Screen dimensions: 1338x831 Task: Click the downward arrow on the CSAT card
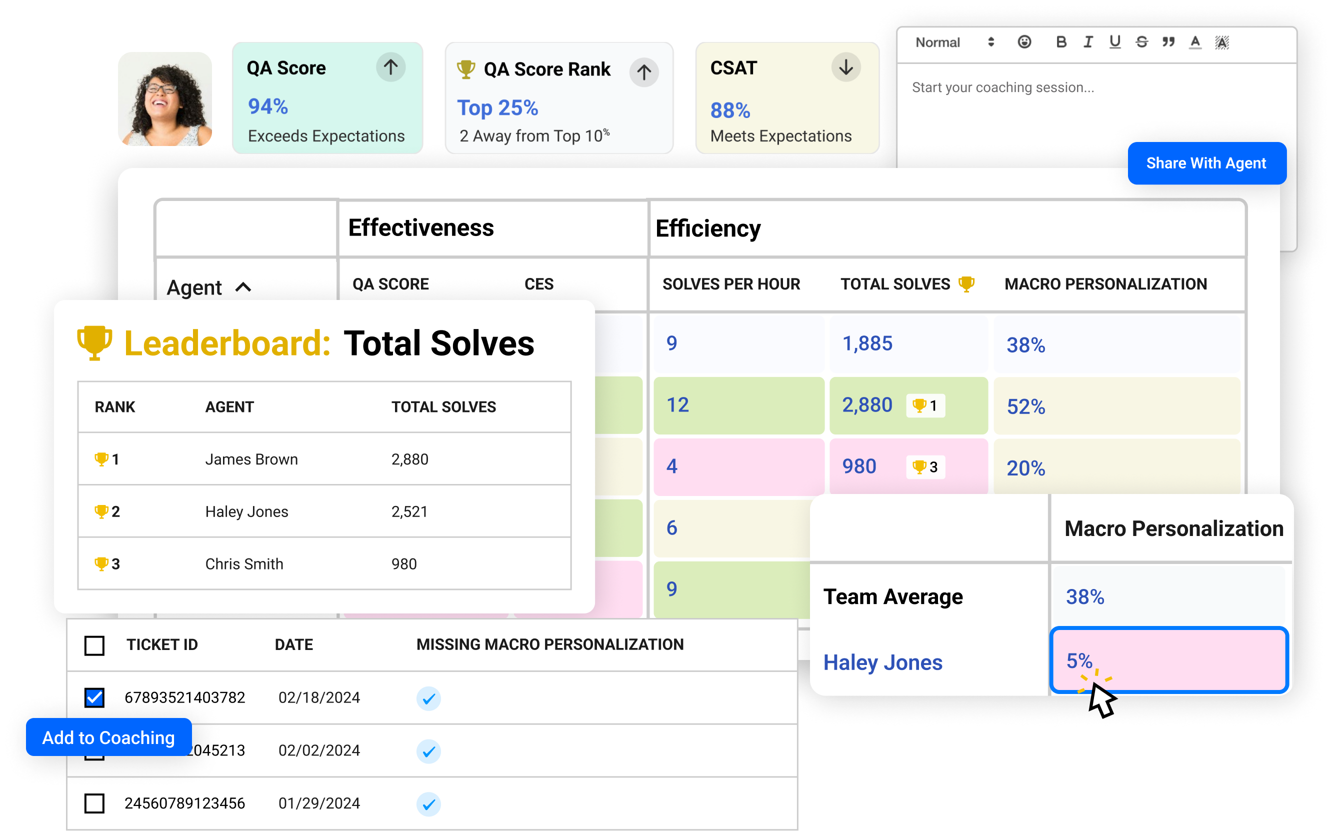845,67
